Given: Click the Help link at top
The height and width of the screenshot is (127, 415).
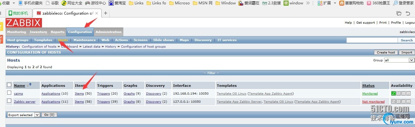Looking at the screenshot, I should point(348,22).
